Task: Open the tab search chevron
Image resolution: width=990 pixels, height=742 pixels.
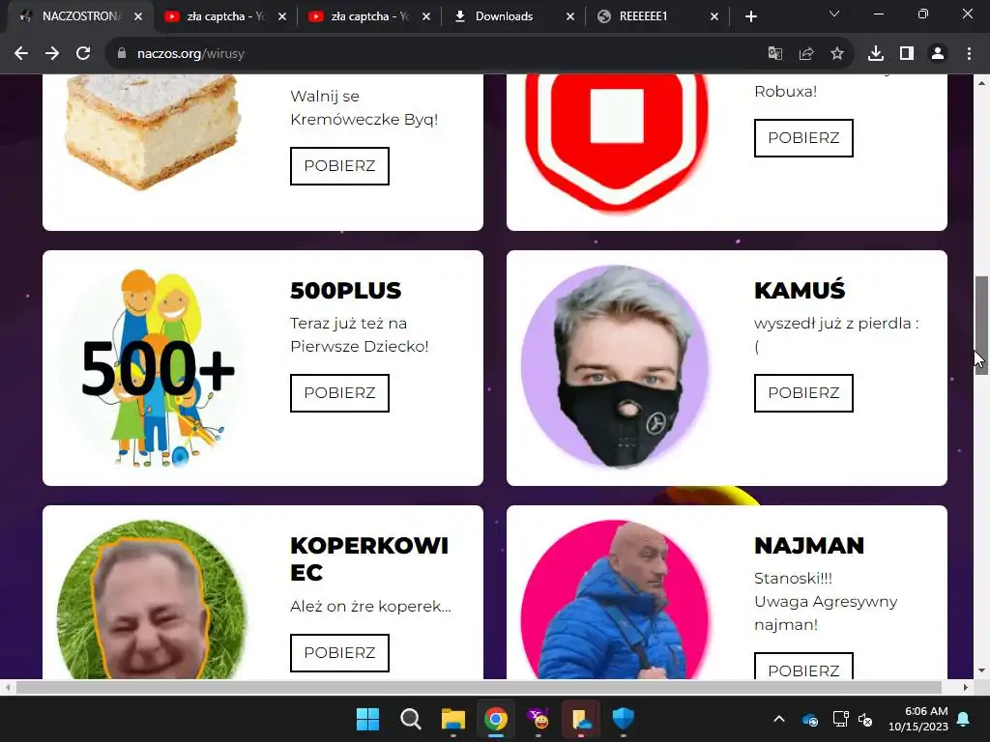Action: (x=834, y=14)
